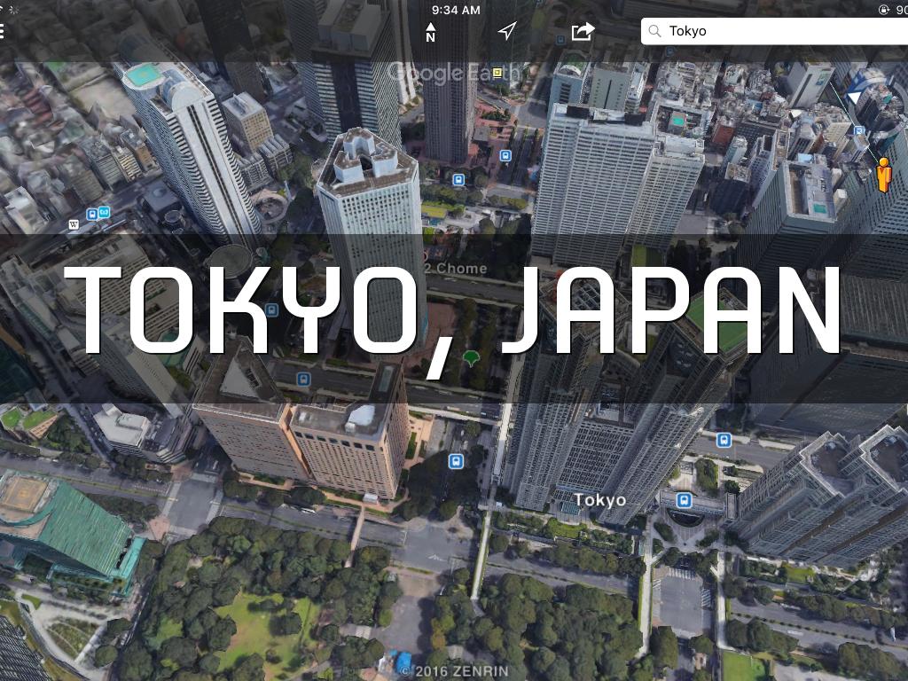Tap the white arrow marker near pegman
908x681 pixels.
[855, 97]
